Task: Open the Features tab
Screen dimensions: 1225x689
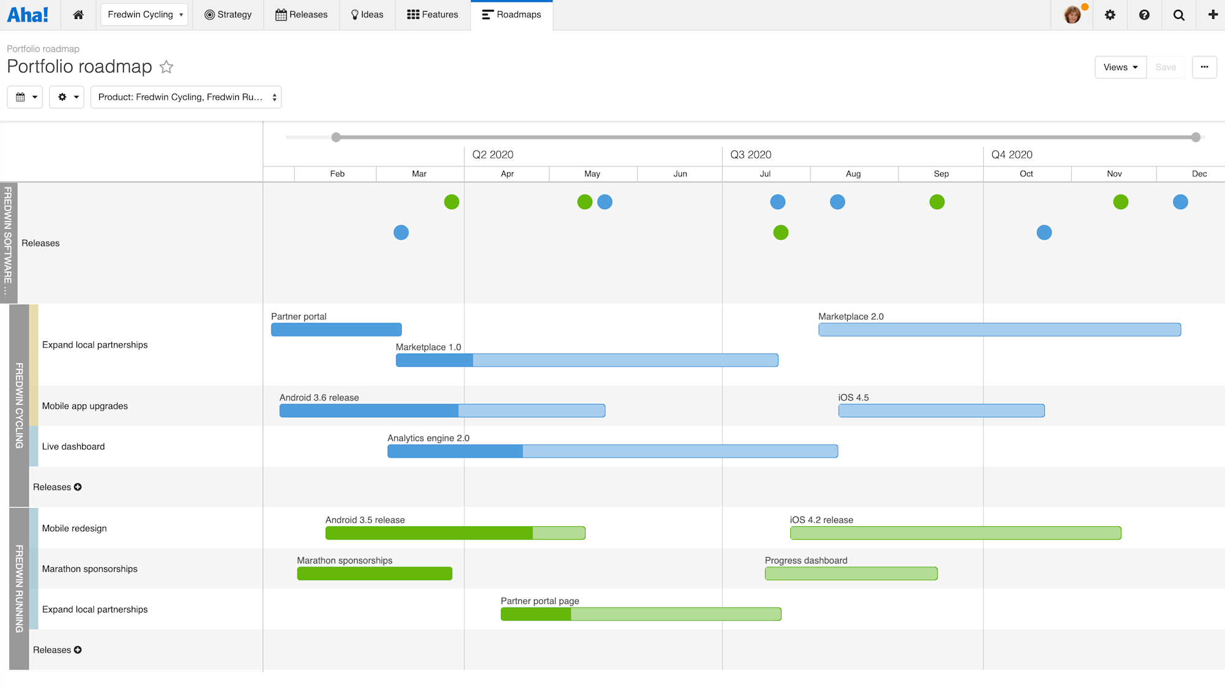Action: tap(432, 14)
